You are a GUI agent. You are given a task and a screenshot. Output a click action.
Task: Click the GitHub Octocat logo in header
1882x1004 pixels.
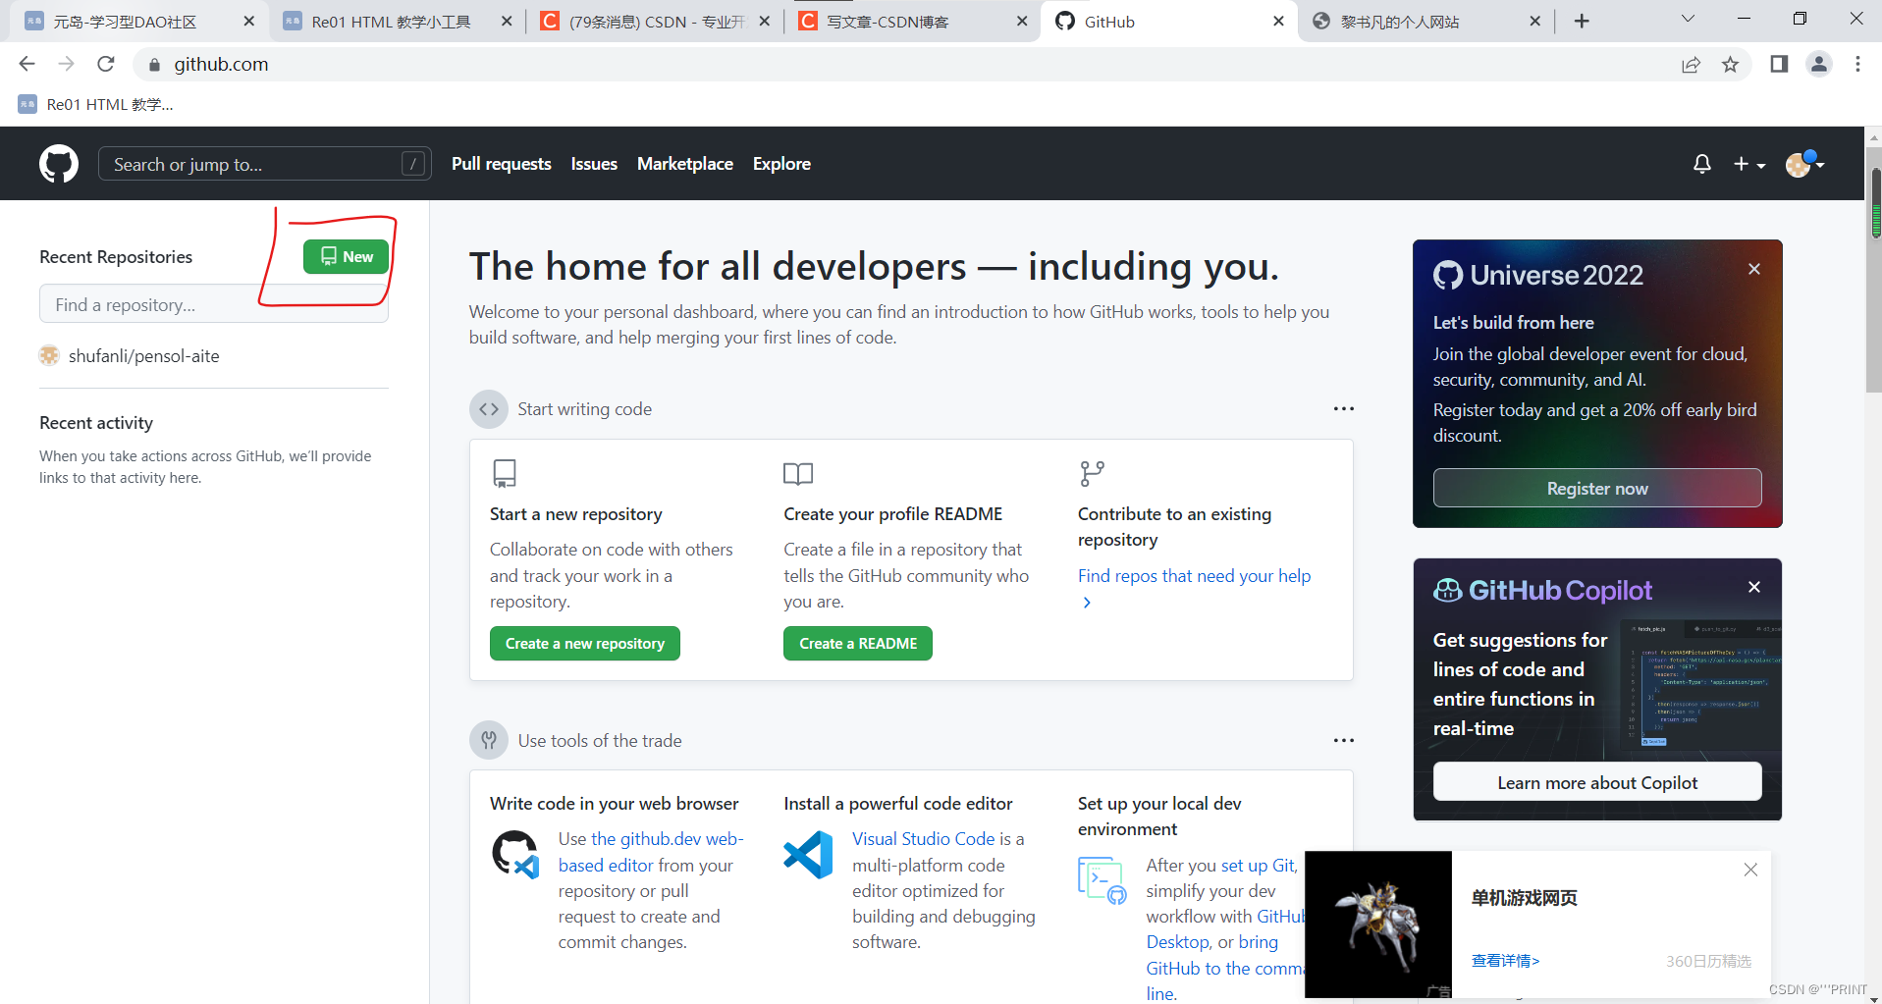pyautogui.click(x=59, y=164)
